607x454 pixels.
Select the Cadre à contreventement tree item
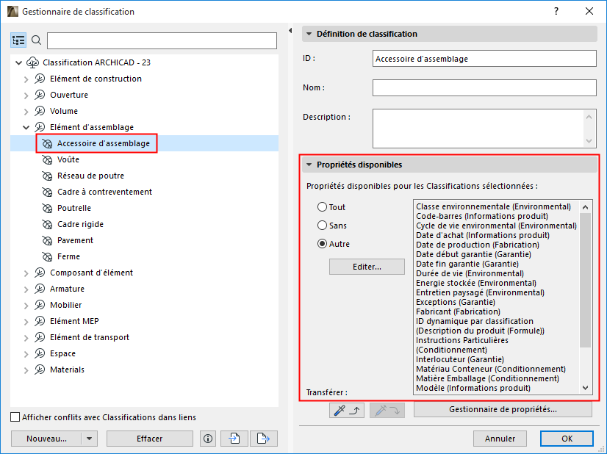coord(104,192)
